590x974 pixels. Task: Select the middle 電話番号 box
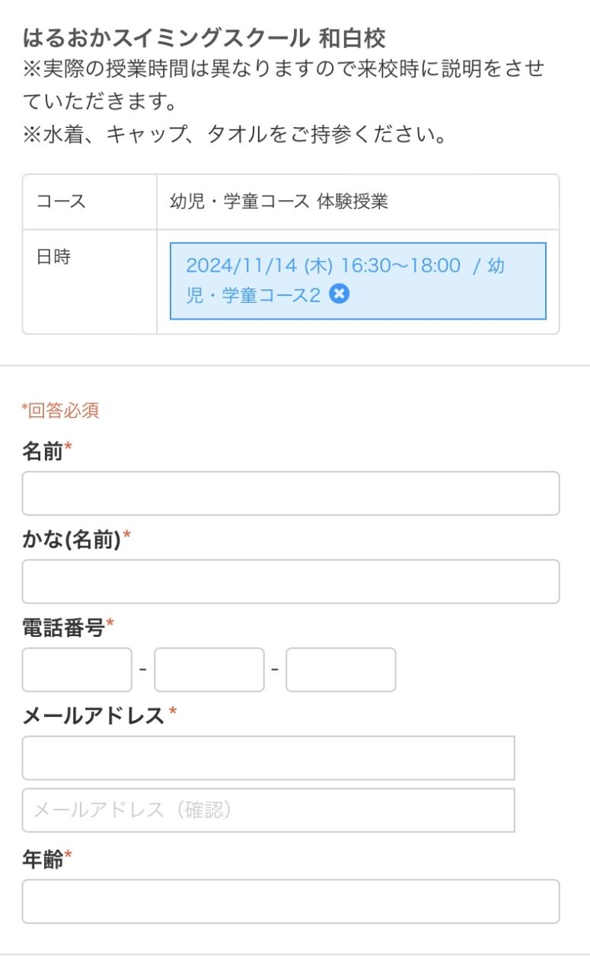209,670
